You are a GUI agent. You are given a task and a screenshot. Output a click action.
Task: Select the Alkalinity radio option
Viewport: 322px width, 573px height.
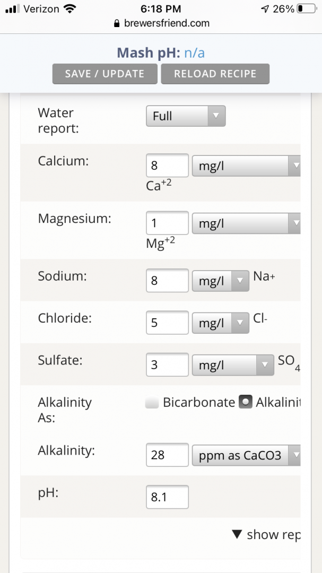point(246,403)
